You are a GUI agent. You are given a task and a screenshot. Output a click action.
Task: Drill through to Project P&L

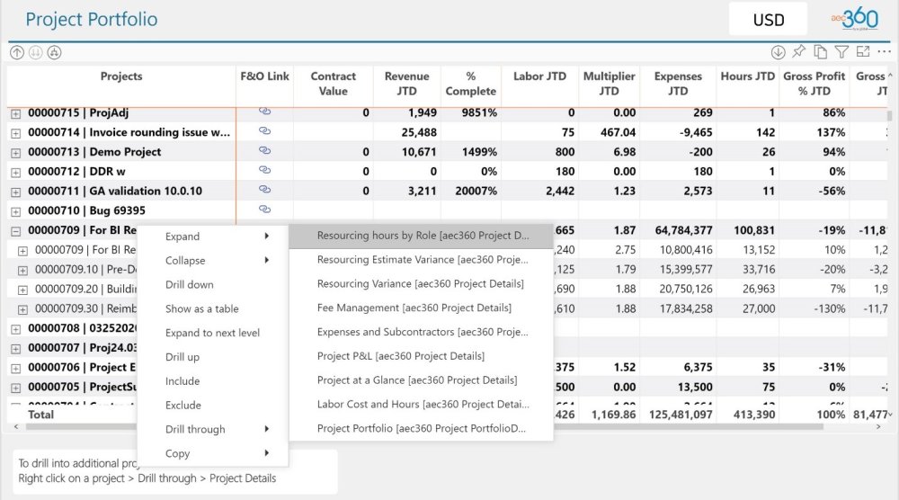click(422, 356)
